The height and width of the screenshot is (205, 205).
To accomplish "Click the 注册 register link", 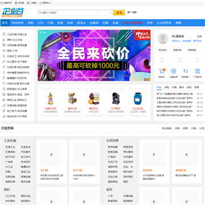I will point(199,36).
